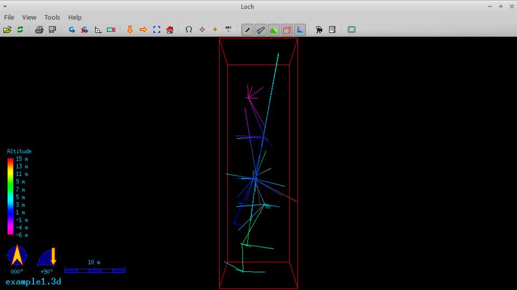Open the View menu
The width and height of the screenshot is (517, 290).
(29, 17)
